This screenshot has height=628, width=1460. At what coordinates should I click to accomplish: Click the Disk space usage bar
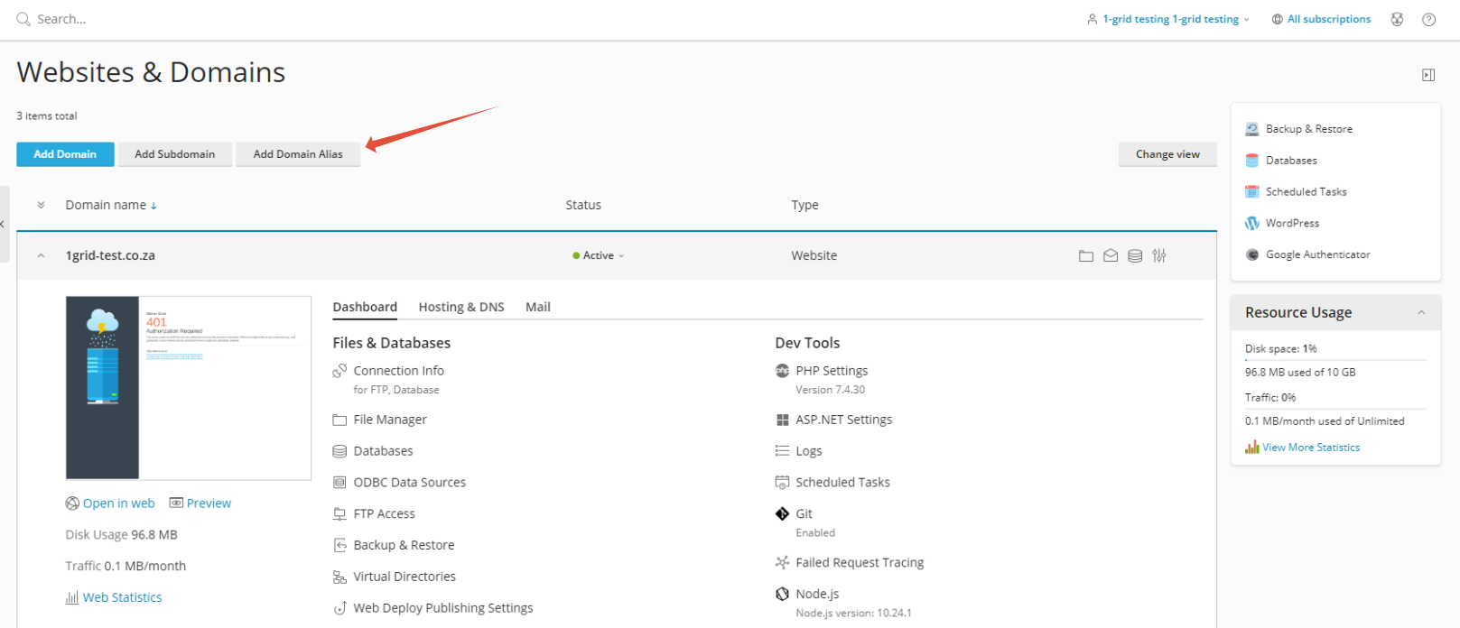tap(1335, 360)
